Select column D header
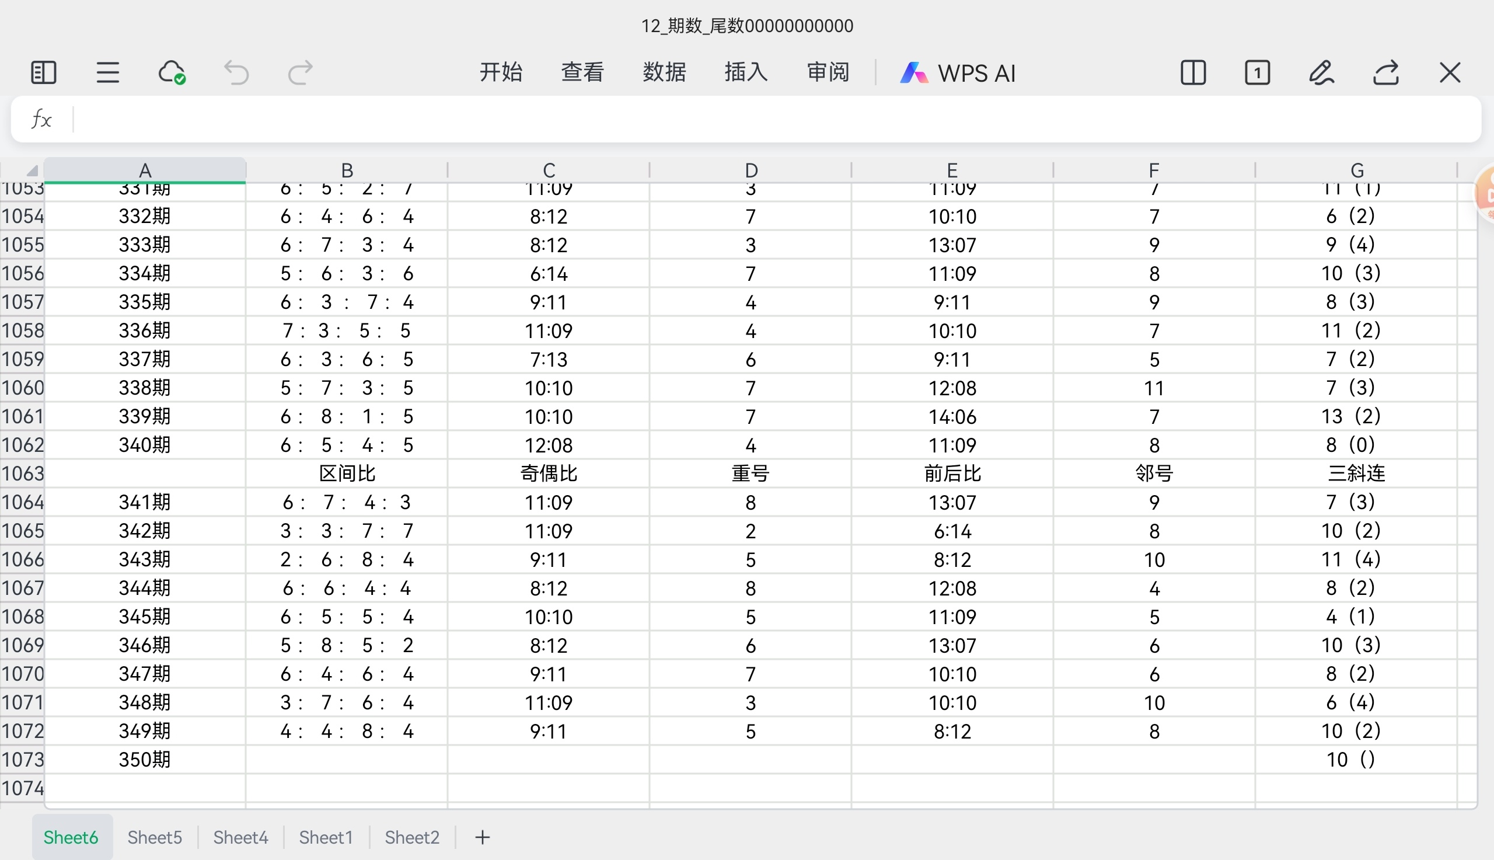The height and width of the screenshot is (860, 1494). (751, 170)
